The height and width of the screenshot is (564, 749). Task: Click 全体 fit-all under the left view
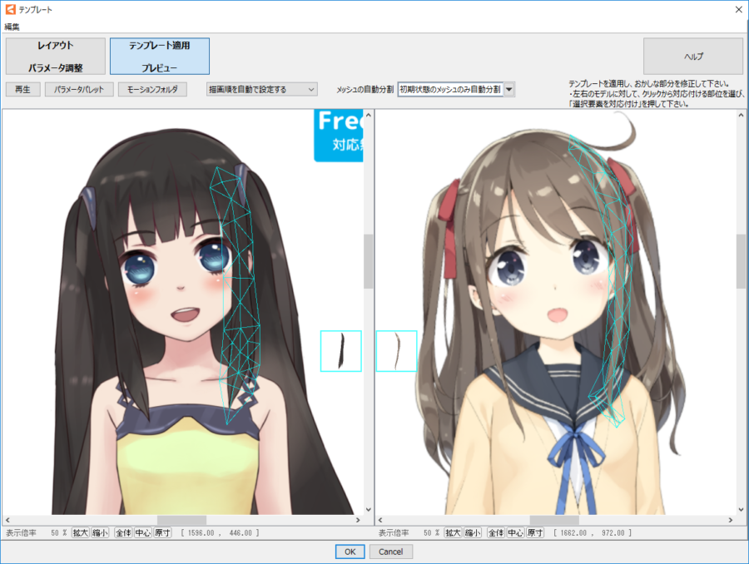(123, 532)
